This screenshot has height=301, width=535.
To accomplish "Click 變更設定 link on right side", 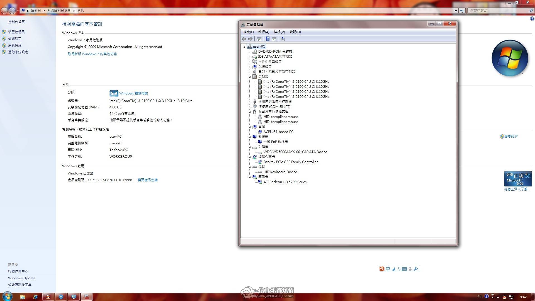I will tap(511, 137).
